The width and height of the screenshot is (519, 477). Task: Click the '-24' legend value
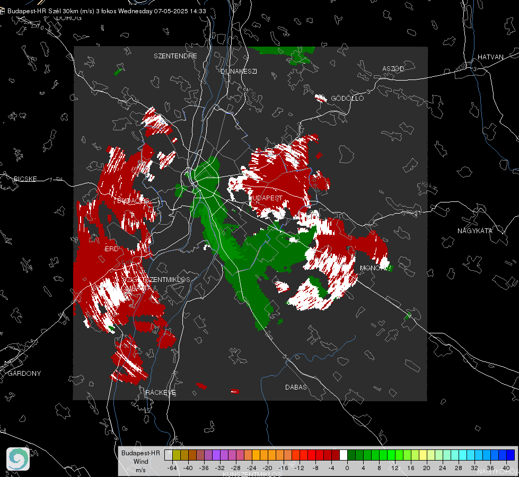(x=252, y=468)
